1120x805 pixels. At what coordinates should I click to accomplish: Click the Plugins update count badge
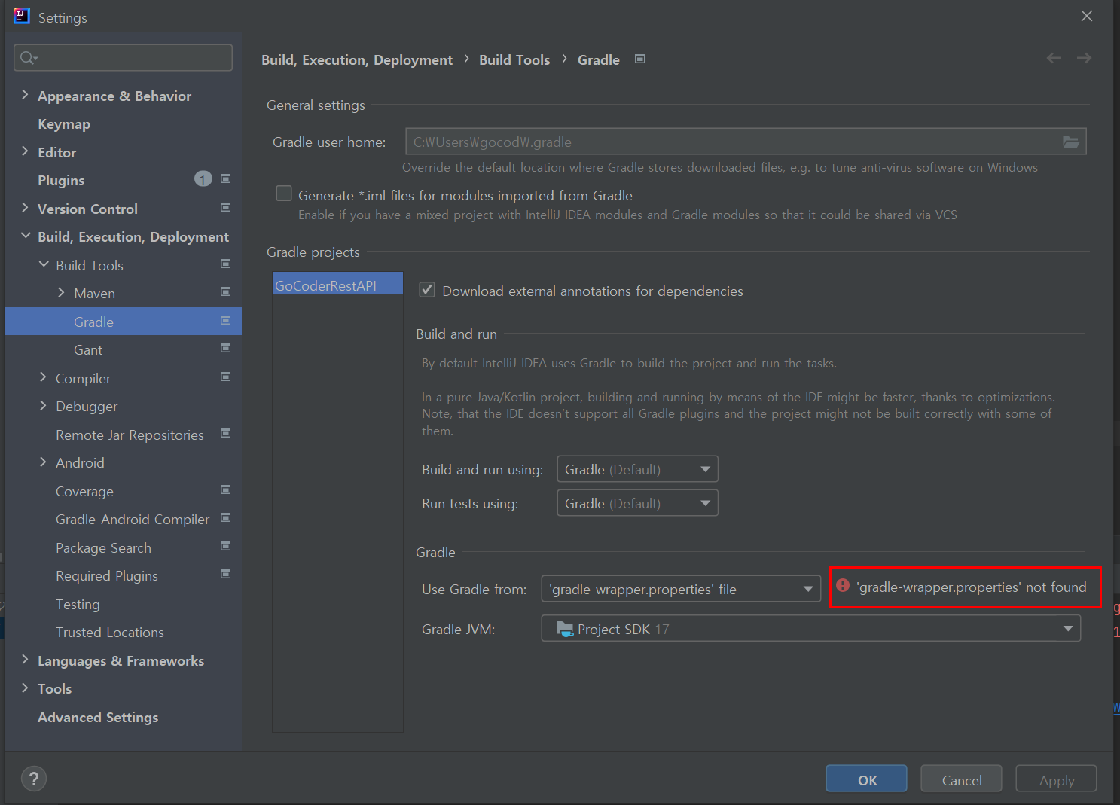click(203, 179)
